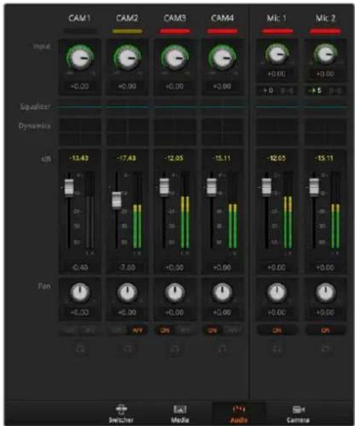Select the Audio page tab
The image size is (355, 426).
tap(239, 414)
